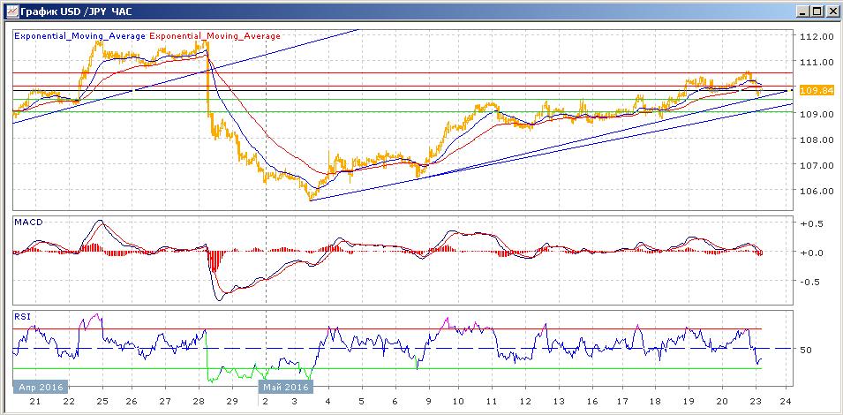Click the MACD -0.5 scale label
Image resolution: width=843 pixels, height=415 pixels.
(809, 281)
